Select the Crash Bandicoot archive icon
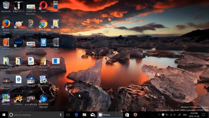Viewport: 209px width, 118px height. (56, 45)
